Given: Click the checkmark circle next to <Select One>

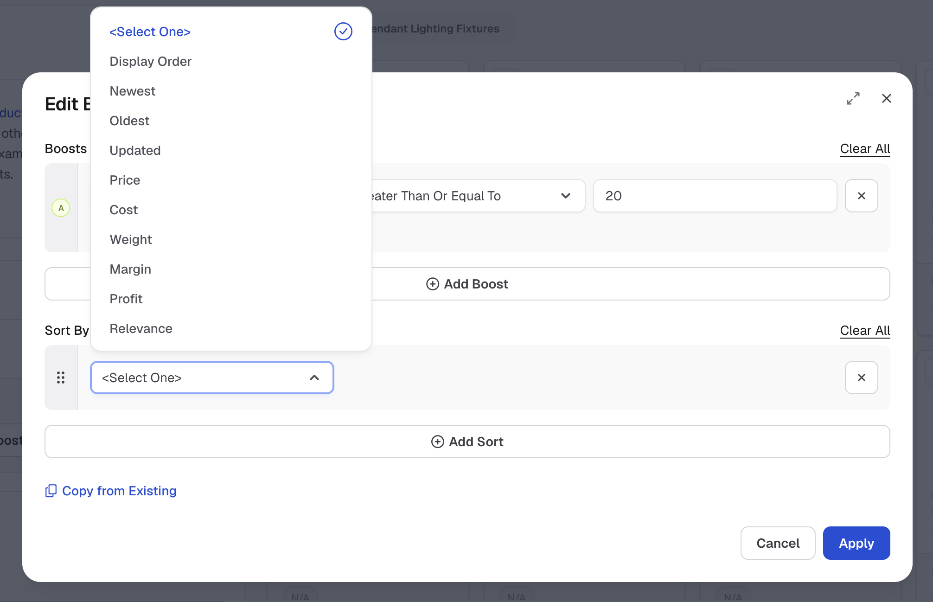Looking at the screenshot, I should (x=343, y=32).
